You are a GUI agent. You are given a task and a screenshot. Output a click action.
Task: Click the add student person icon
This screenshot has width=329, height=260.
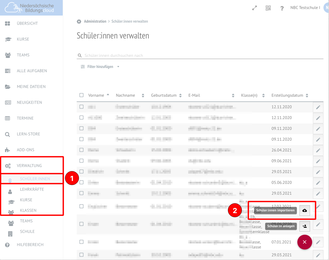tap(304, 226)
